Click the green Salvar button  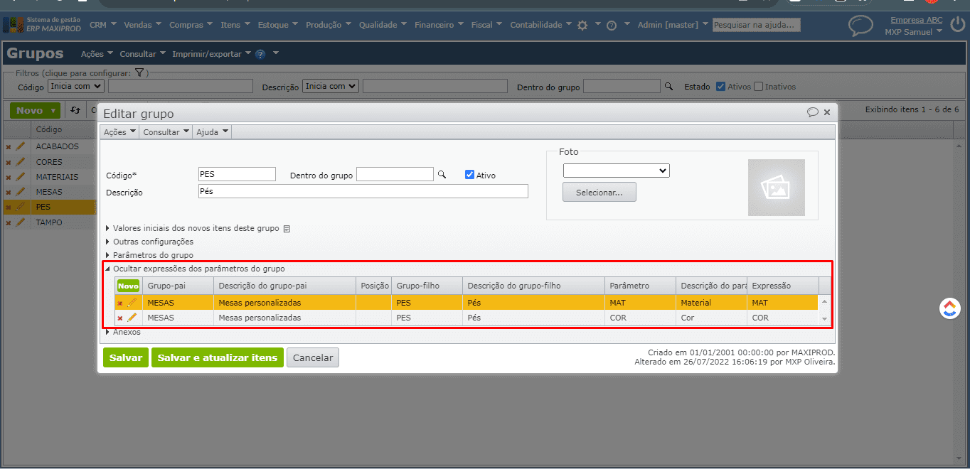point(126,357)
